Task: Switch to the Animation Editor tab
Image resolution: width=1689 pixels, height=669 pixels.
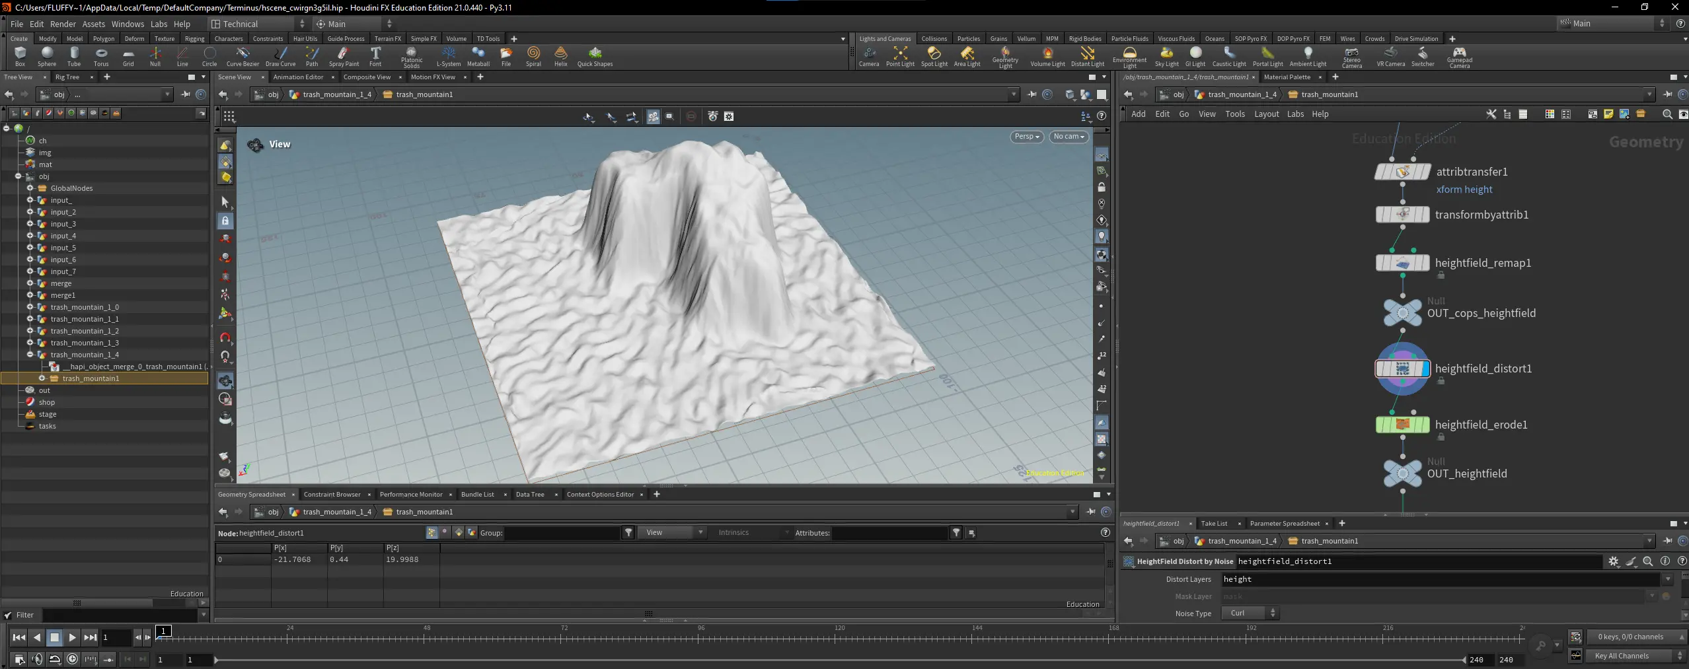Action: point(298,77)
